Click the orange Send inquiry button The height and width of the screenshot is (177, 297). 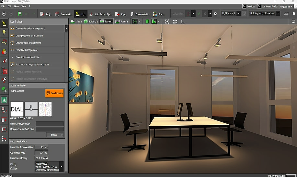pyautogui.click(x=54, y=93)
